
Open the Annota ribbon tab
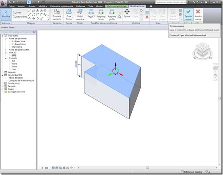click(32, 6)
